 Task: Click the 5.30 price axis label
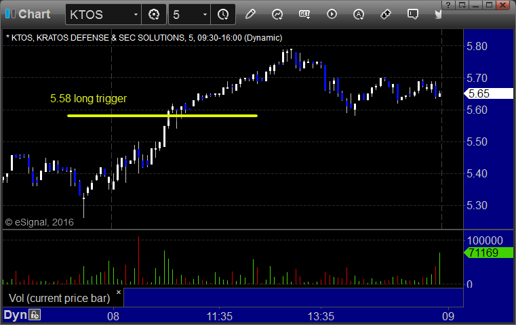click(x=477, y=205)
